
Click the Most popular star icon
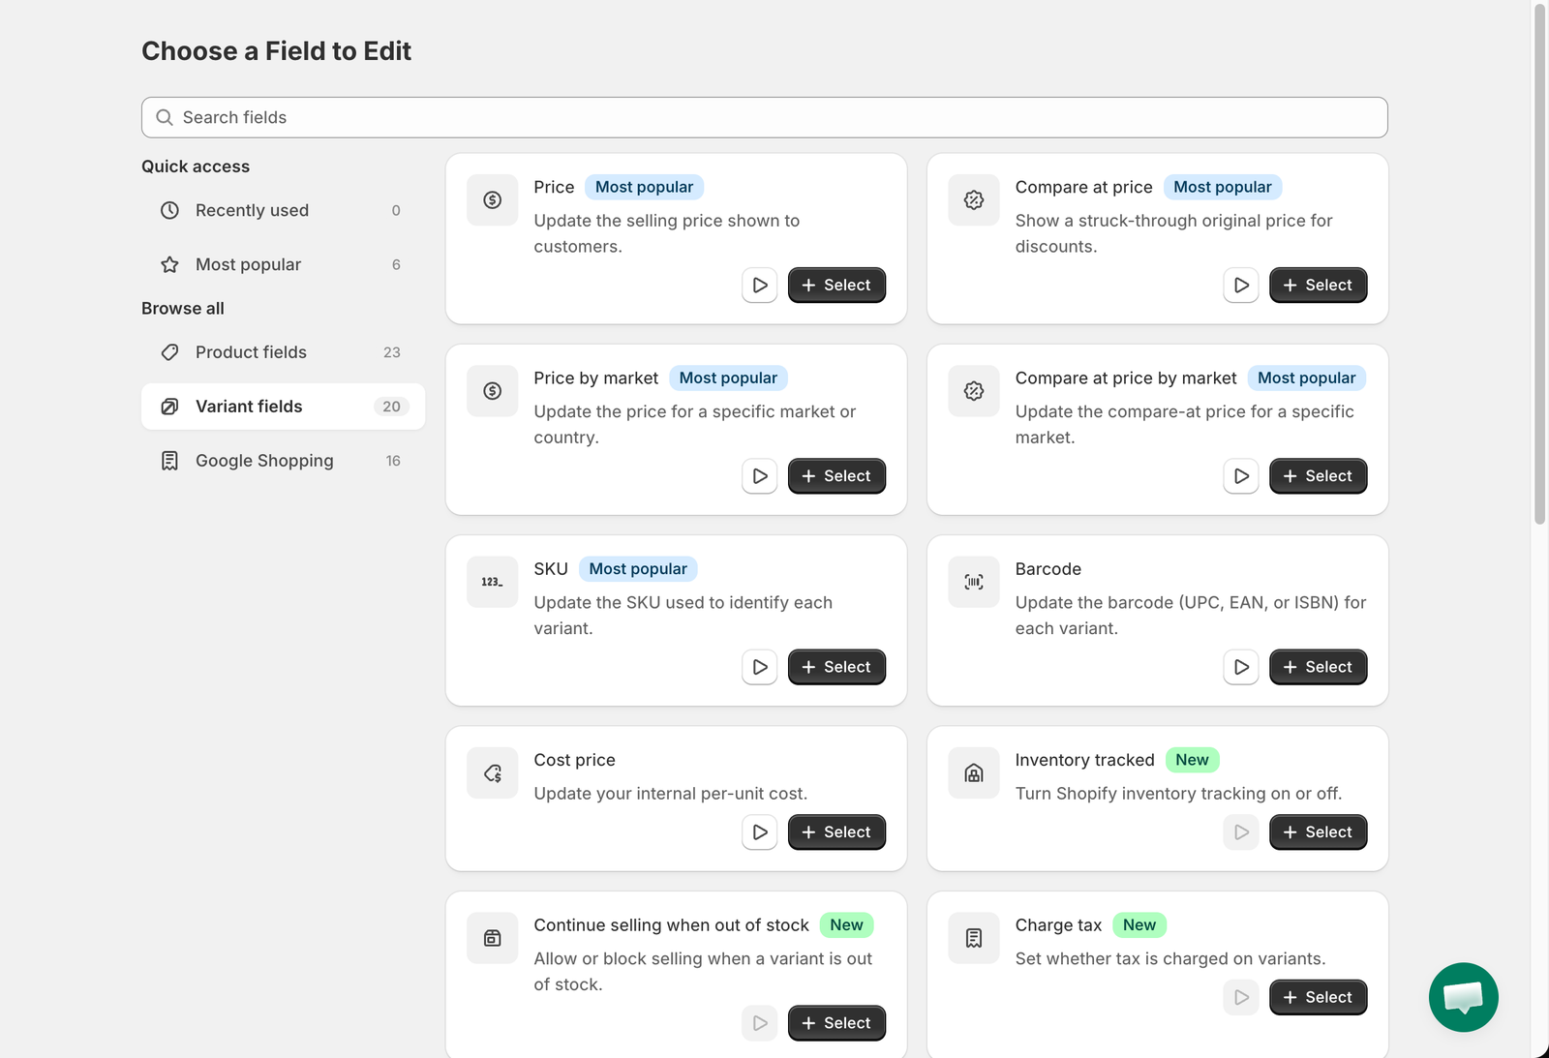point(169,264)
